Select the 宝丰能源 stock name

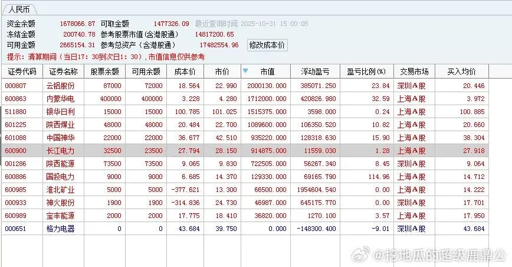pos(60,216)
